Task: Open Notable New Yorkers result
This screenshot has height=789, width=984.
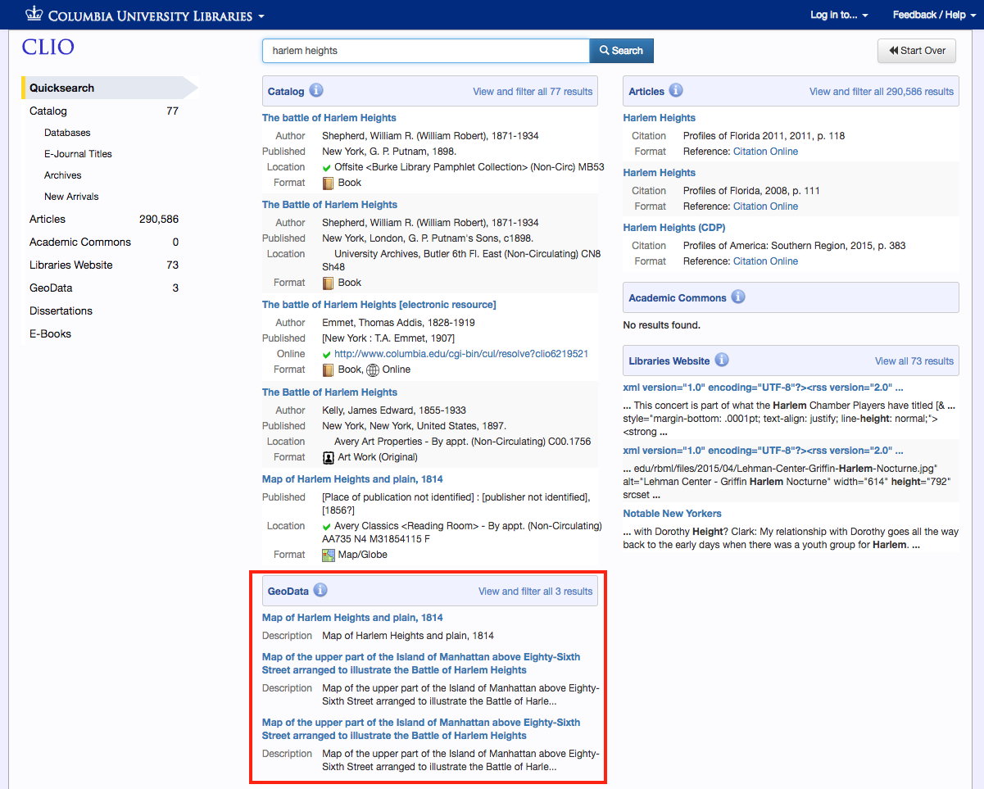Action: (673, 514)
